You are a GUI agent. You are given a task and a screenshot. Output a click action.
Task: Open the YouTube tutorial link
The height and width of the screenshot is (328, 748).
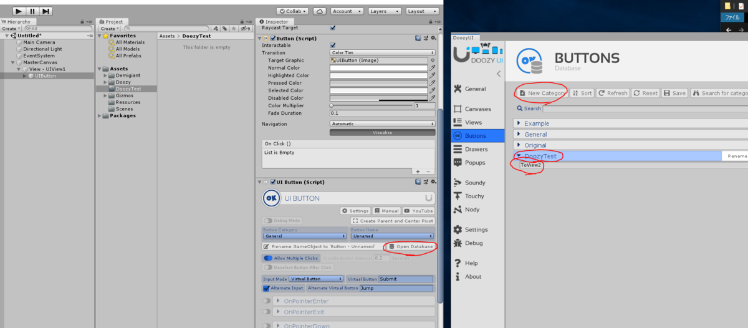[x=419, y=211]
